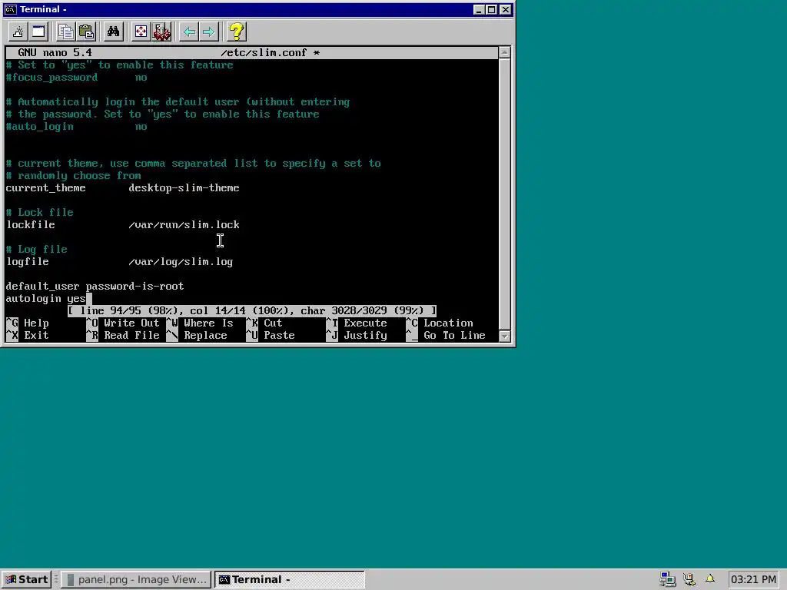This screenshot has height=590, width=787.
Task: Click the '^U Paste' nano shortcut
Action: (271, 336)
